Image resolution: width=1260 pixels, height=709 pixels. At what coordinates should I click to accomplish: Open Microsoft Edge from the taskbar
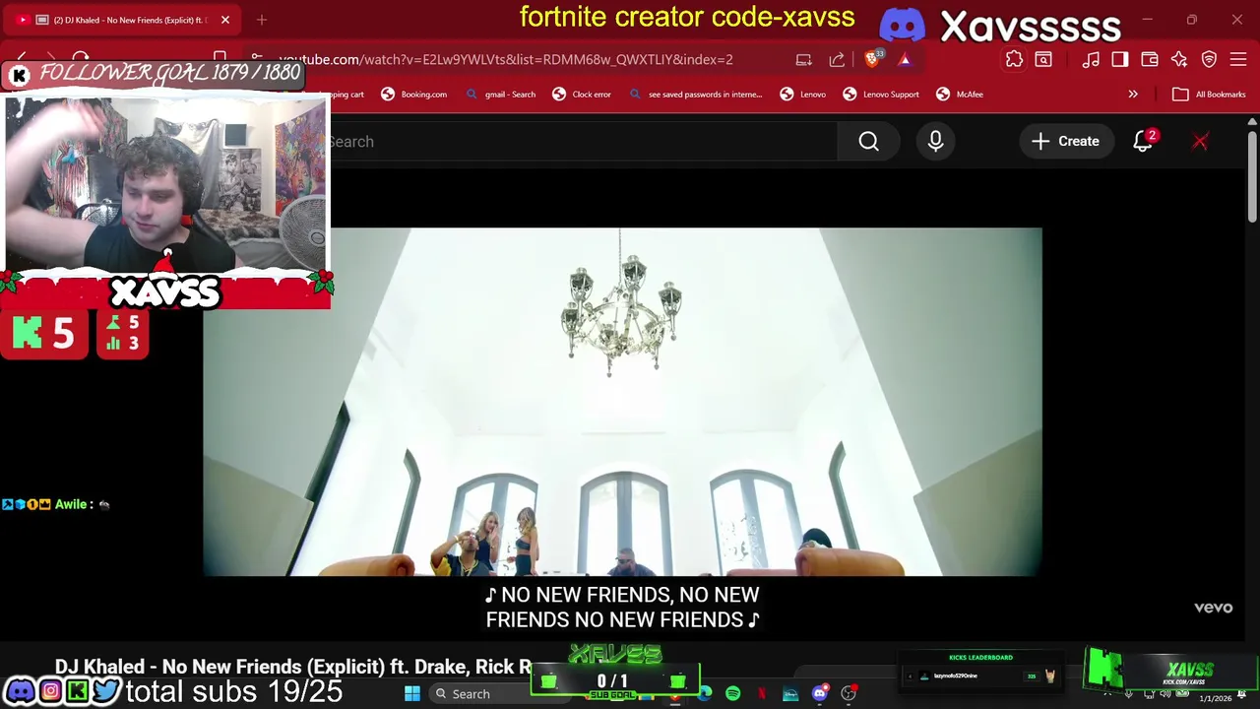pos(705,694)
